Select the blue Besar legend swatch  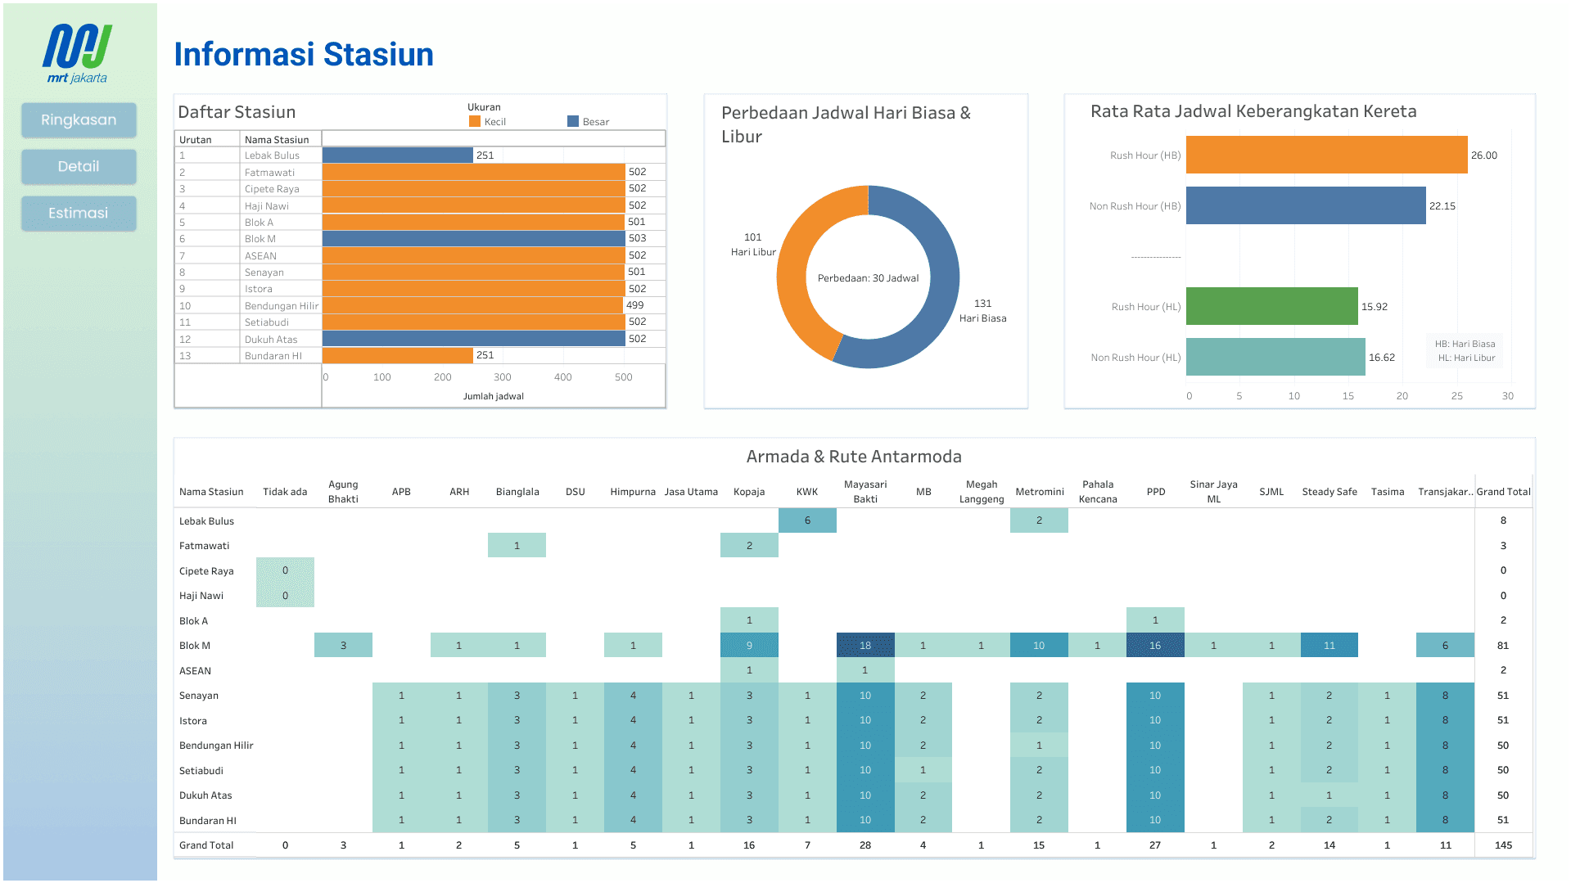pos(573,121)
